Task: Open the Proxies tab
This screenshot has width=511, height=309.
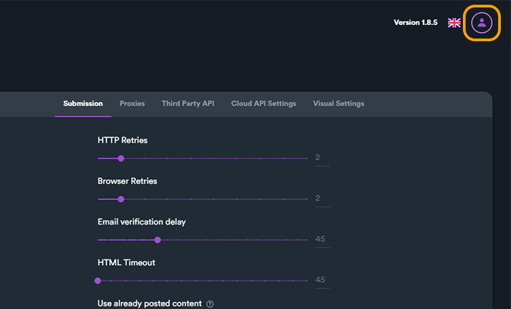Action: point(132,103)
